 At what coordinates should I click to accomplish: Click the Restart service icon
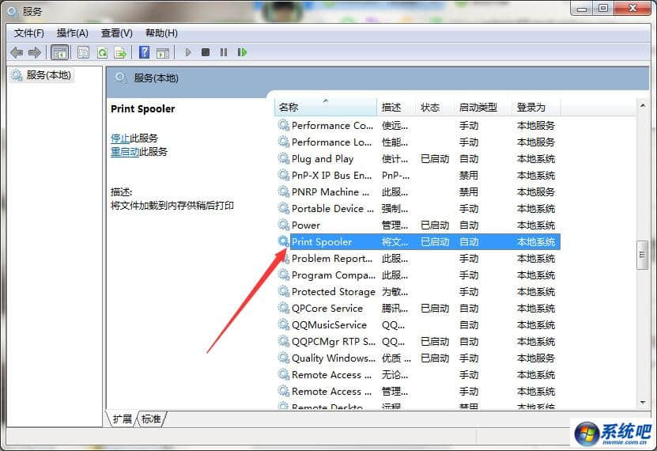(242, 52)
